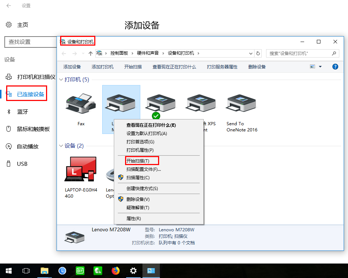
Task: Click the 搜索"设备和打印机" search field
Action: click(x=302, y=54)
